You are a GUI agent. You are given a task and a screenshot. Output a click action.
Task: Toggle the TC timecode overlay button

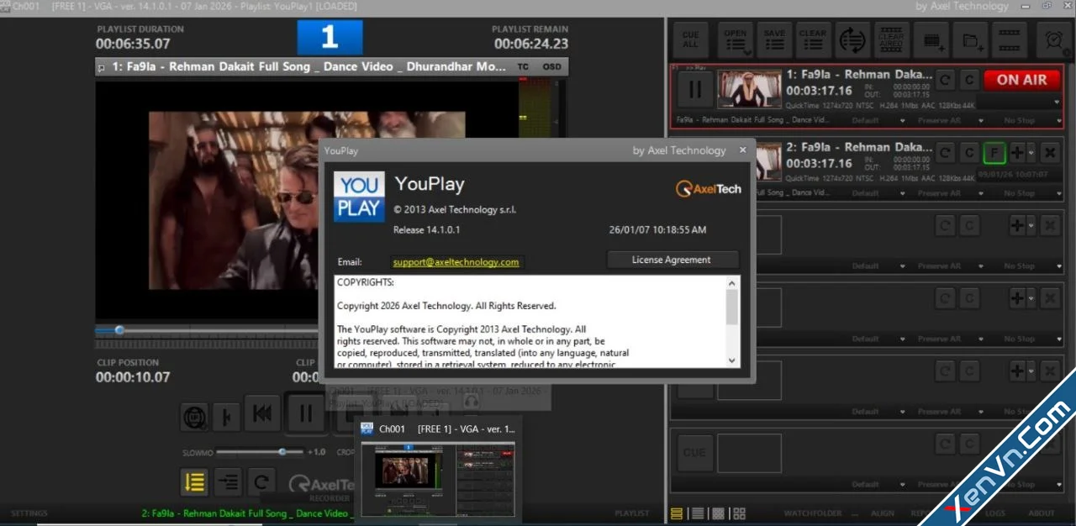(523, 66)
